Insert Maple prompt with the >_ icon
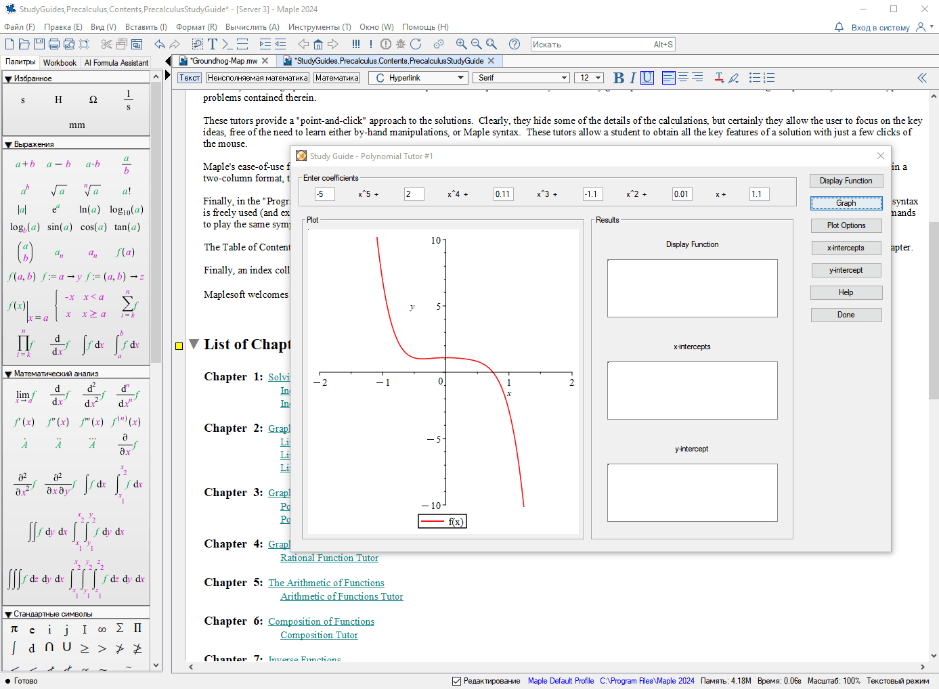Viewport: 939px width, 689px height. (227, 44)
